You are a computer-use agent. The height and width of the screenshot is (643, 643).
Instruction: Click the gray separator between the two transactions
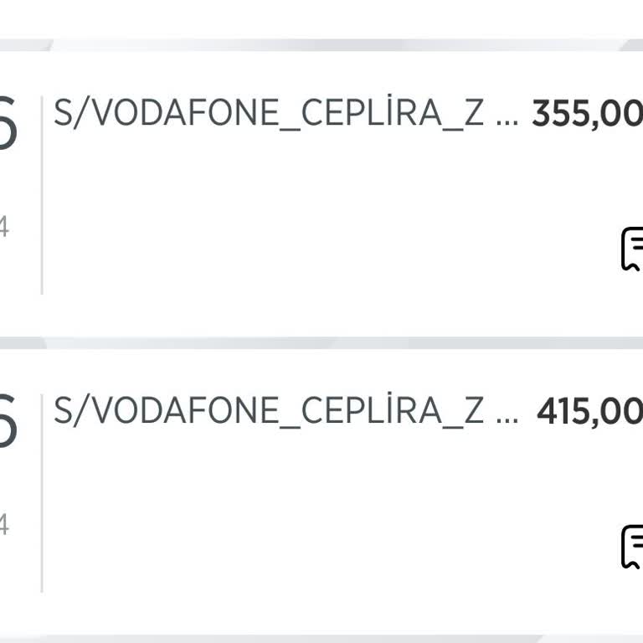point(321,342)
